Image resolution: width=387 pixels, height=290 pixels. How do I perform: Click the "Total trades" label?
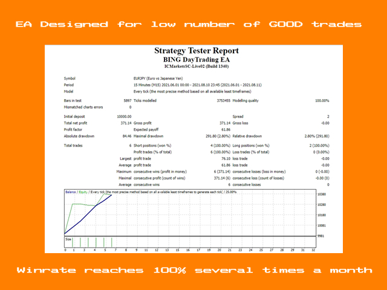73,146
